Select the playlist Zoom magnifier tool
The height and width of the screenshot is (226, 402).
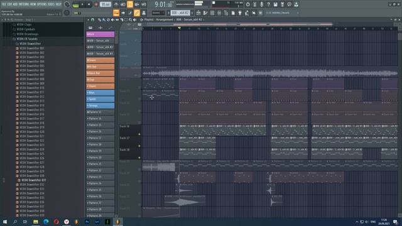point(130,19)
